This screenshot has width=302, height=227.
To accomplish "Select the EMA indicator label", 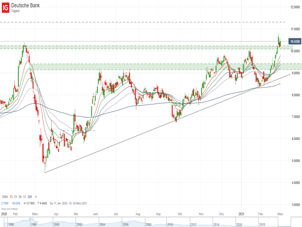I will click(x=5, y=197).
